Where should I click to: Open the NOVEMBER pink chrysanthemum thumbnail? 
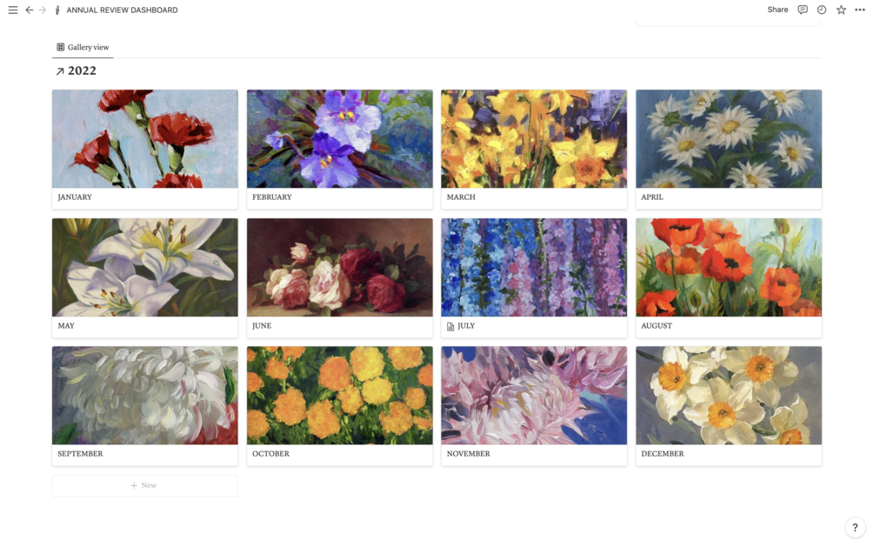(534, 396)
